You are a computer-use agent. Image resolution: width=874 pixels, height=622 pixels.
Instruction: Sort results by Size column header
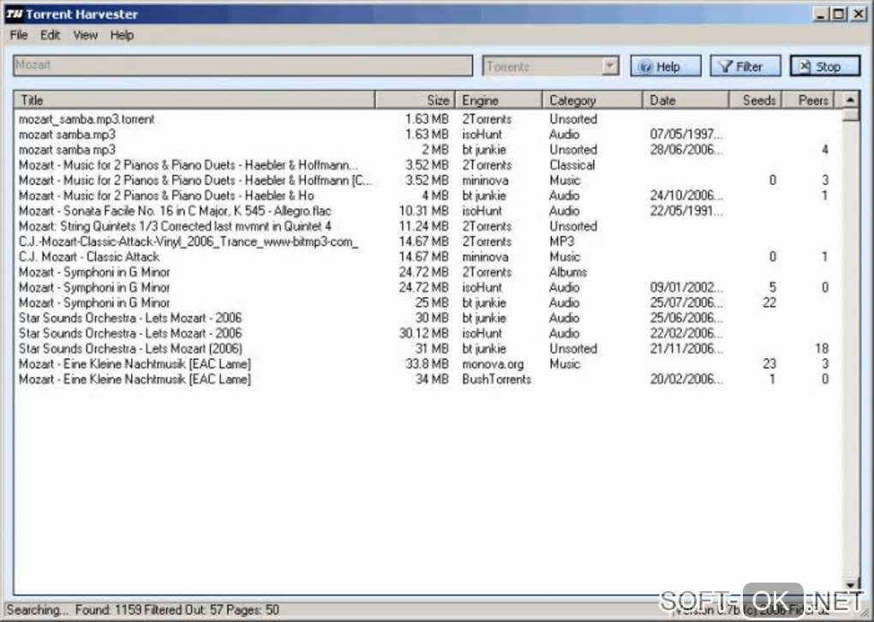click(x=415, y=99)
